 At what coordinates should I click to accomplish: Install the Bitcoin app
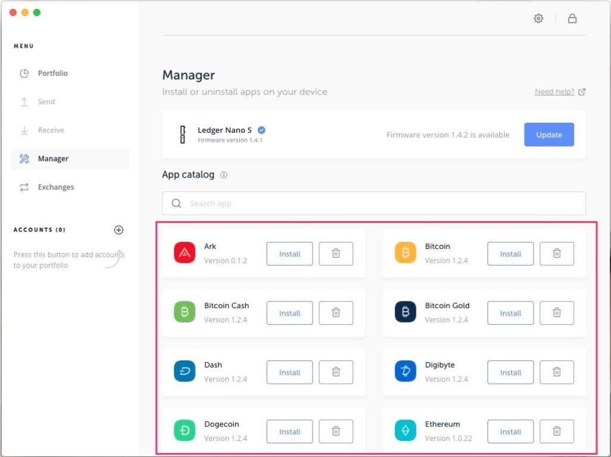(x=510, y=254)
